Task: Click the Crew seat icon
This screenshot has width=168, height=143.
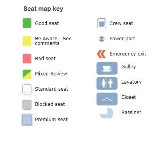Action: point(102,23)
